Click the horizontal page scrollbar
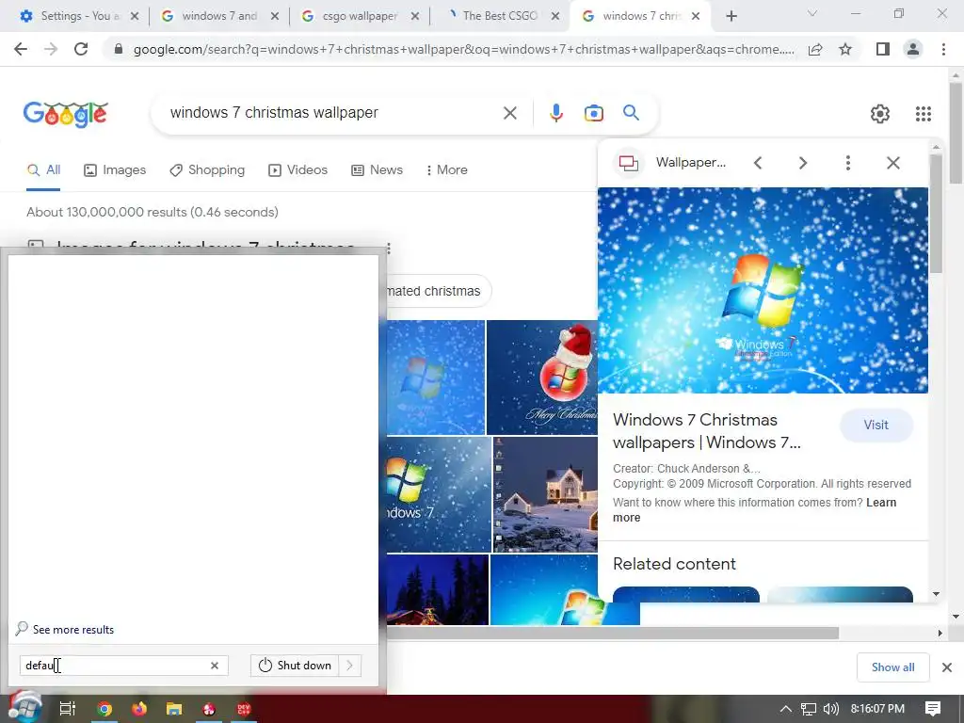964x723 pixels. [x=612, y=634]
